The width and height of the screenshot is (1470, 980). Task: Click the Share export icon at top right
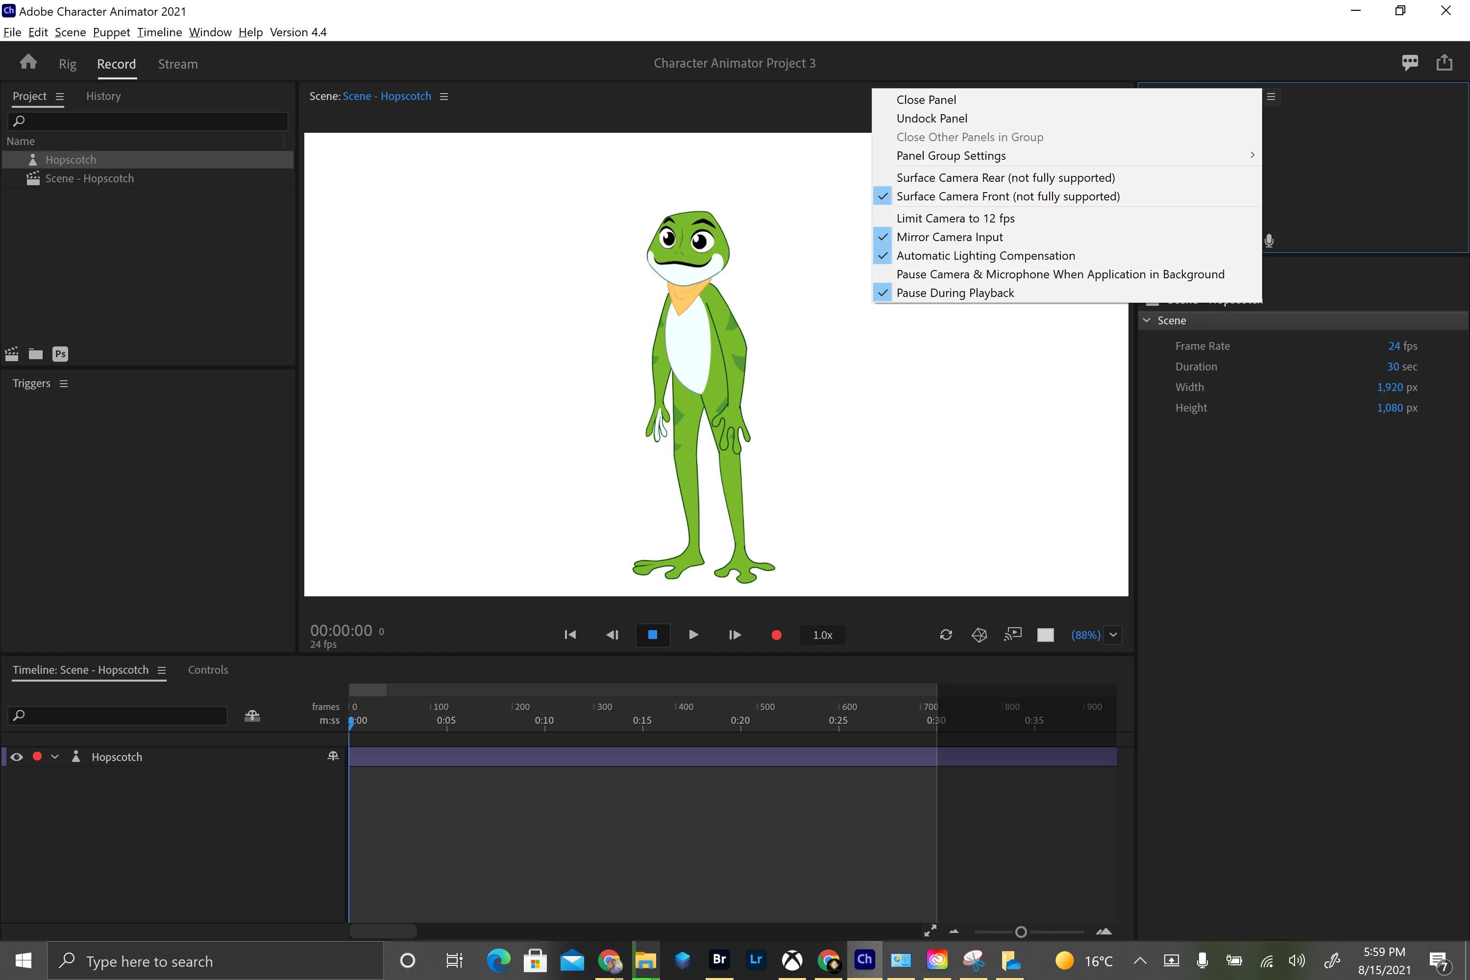point(1445,63)
